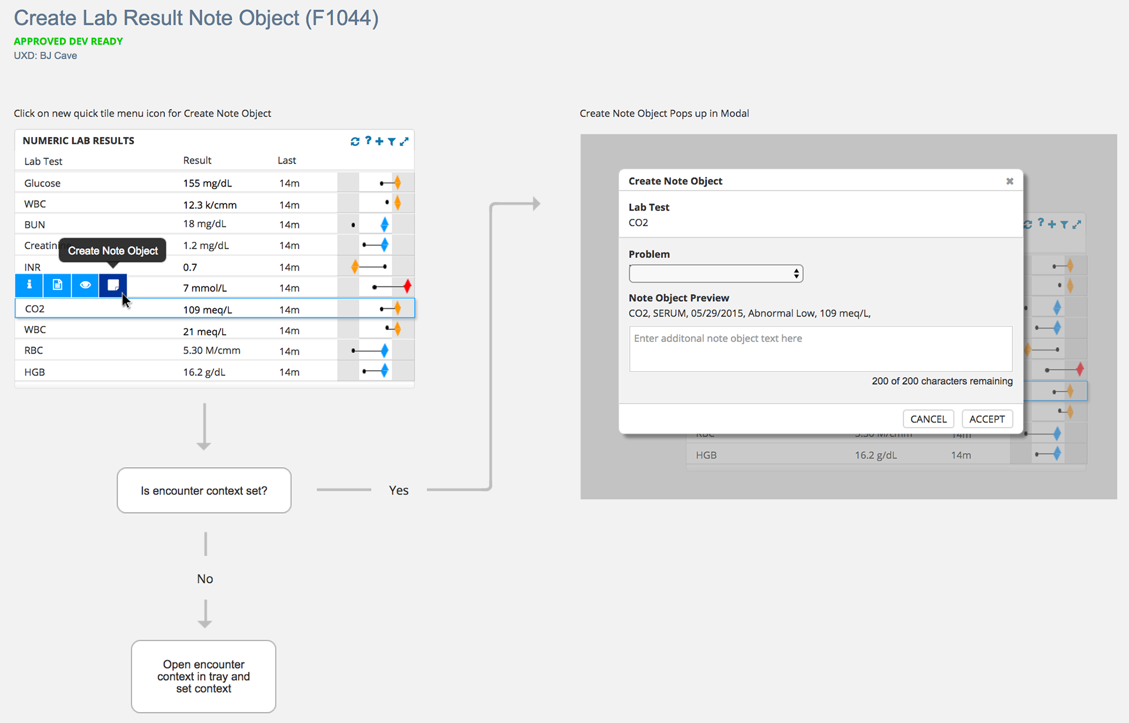Click the red diamond marker in the trend graph
Screen dimensions: 1129x723
click(407, 287)
